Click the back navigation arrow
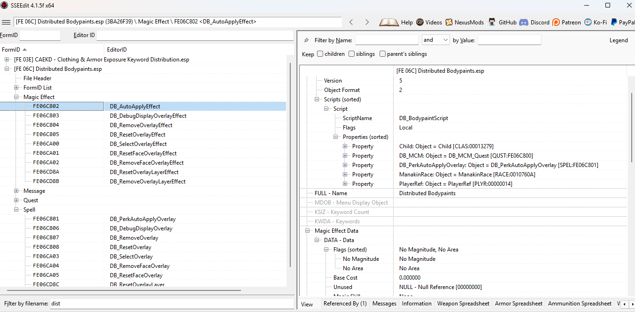 tap(351, 22)
